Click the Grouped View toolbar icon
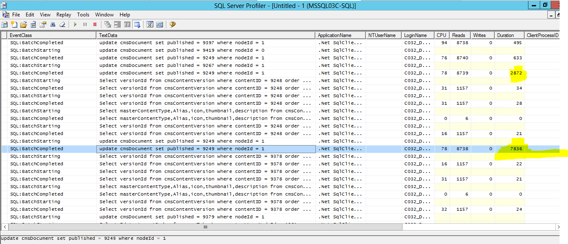This screenshot has width=568, height=244. [x=127, y=24]
